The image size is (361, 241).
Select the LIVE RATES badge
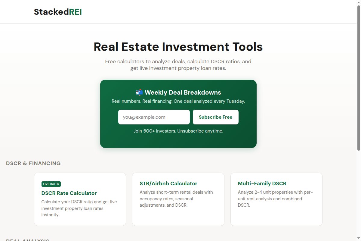51,184
